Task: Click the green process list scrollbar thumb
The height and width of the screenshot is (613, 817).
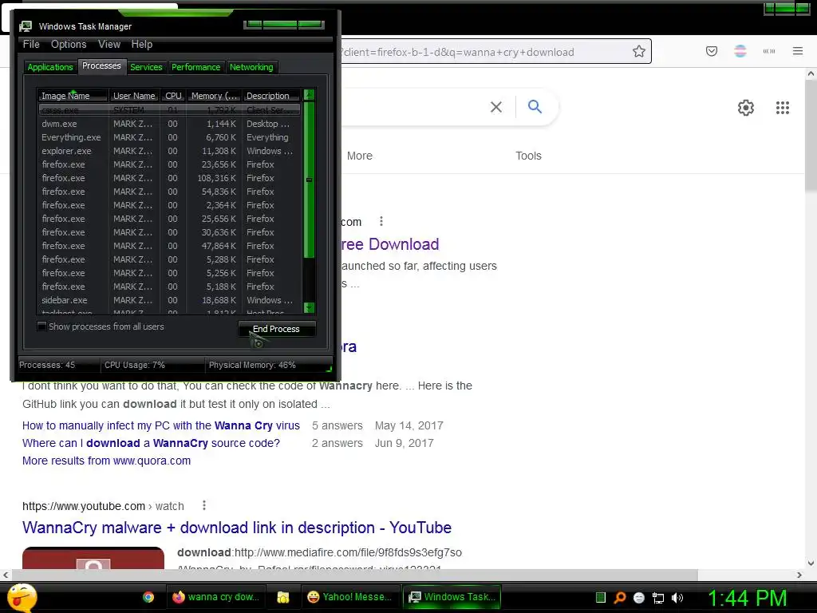Action: (309, 180)
